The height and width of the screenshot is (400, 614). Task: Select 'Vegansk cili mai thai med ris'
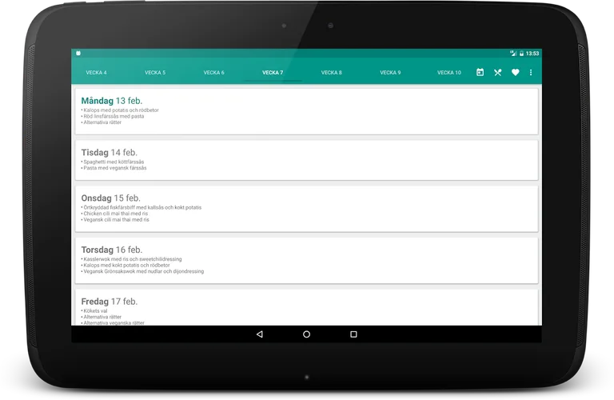[115, 220]
